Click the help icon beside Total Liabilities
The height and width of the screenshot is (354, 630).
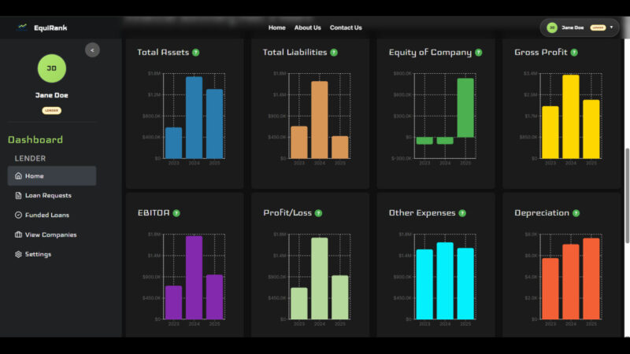coord(334,53)
